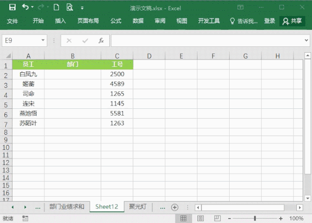This screenshot has height=223, width=312.
Task: Go to previous sheet tab arrow
Action: (13, 207)
